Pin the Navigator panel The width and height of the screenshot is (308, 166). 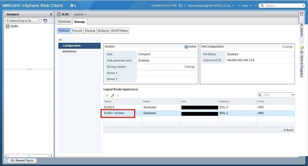(51, 14)
